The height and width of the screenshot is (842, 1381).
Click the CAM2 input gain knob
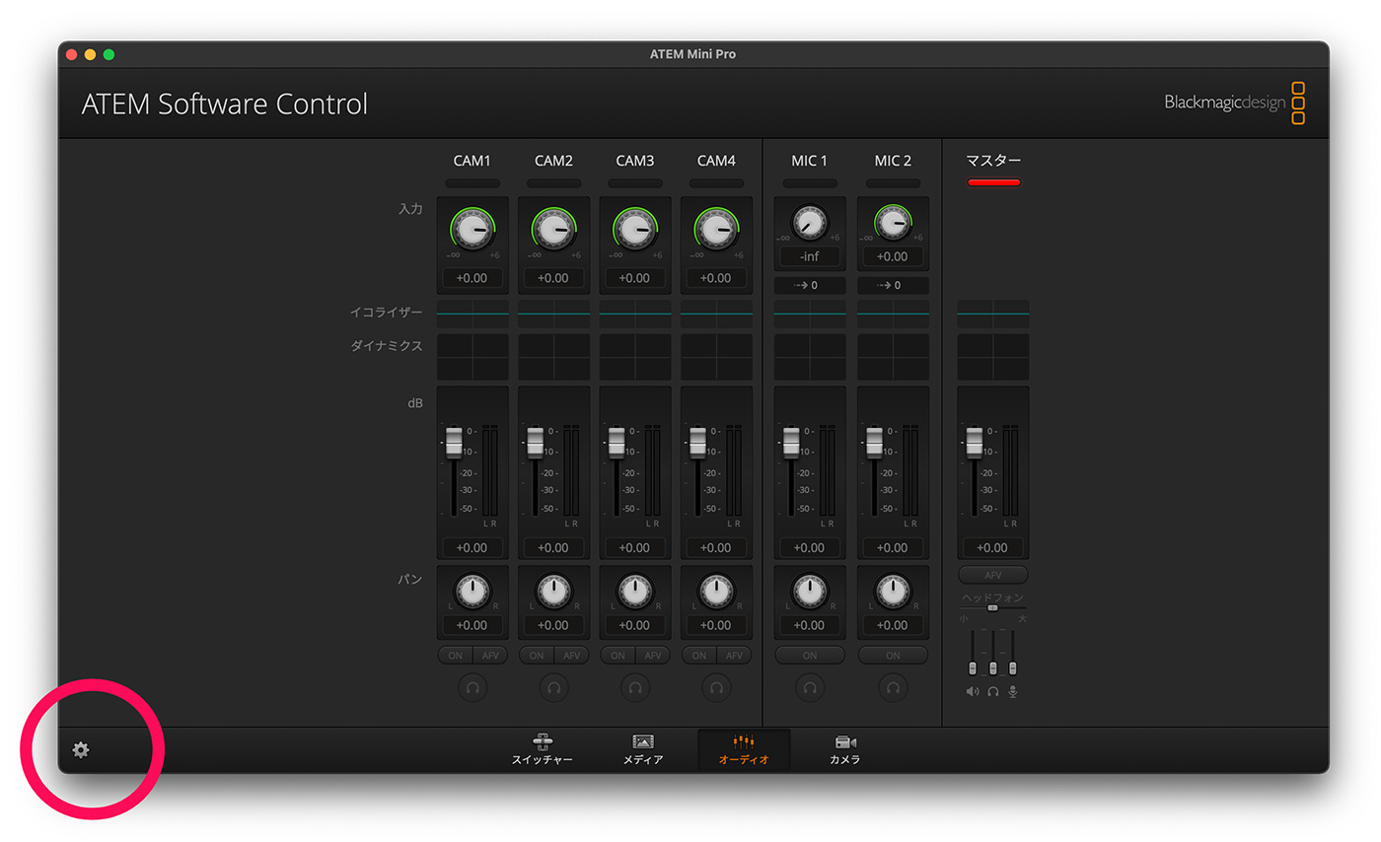[x=553, y=230]
